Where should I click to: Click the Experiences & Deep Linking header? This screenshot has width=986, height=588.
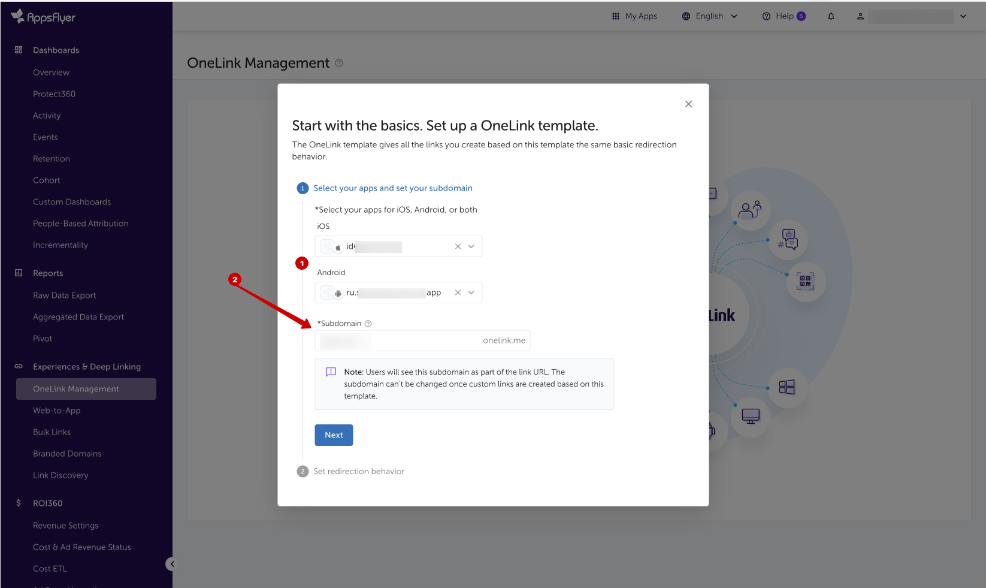pos(87,367)
